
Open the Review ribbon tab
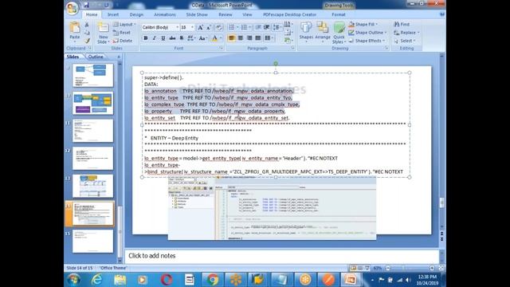(x=226, y=14)
